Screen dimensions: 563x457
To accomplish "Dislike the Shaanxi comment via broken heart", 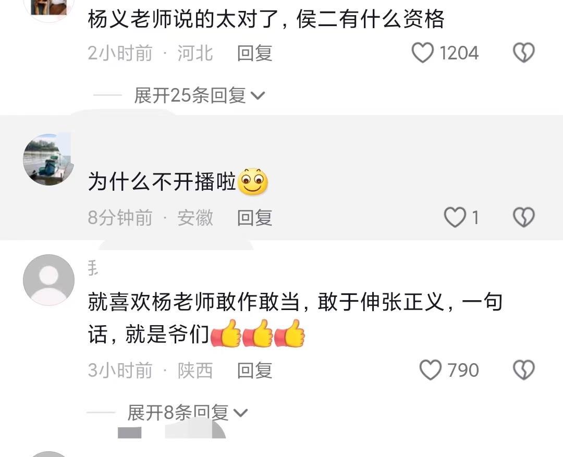I will coord(524,370).
